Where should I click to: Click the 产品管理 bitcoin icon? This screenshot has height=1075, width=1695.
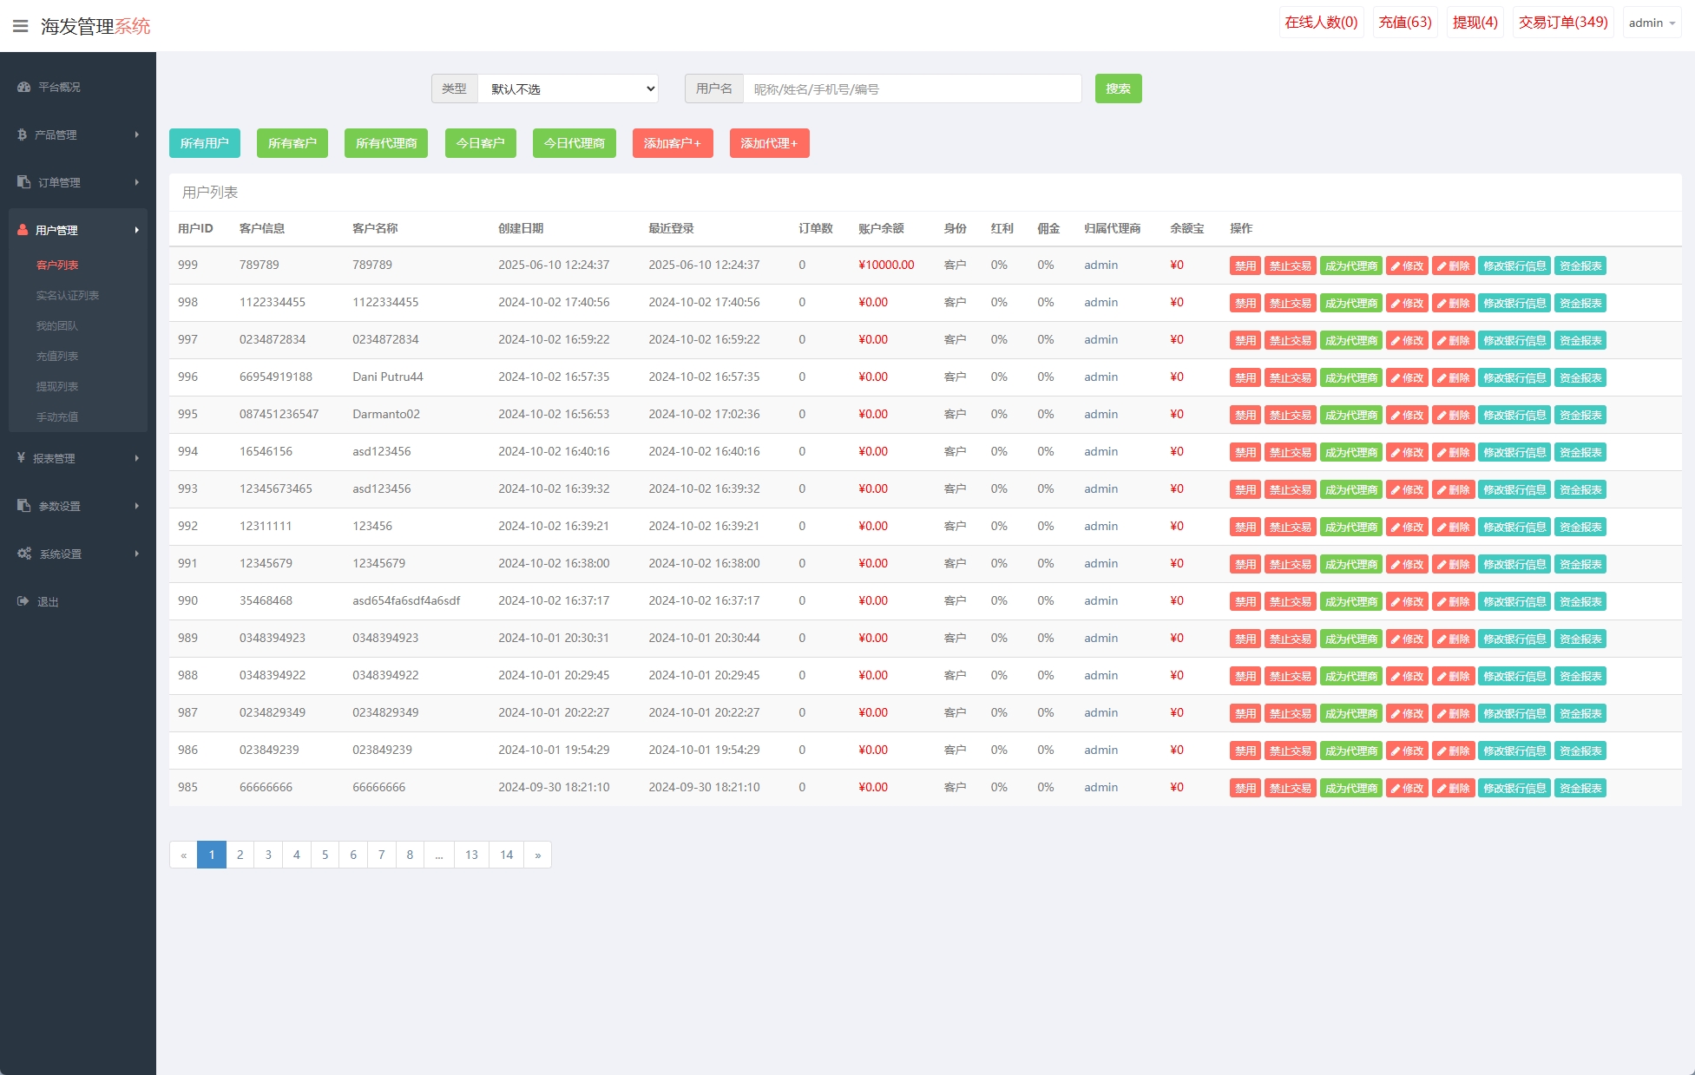tap(23, 134)
